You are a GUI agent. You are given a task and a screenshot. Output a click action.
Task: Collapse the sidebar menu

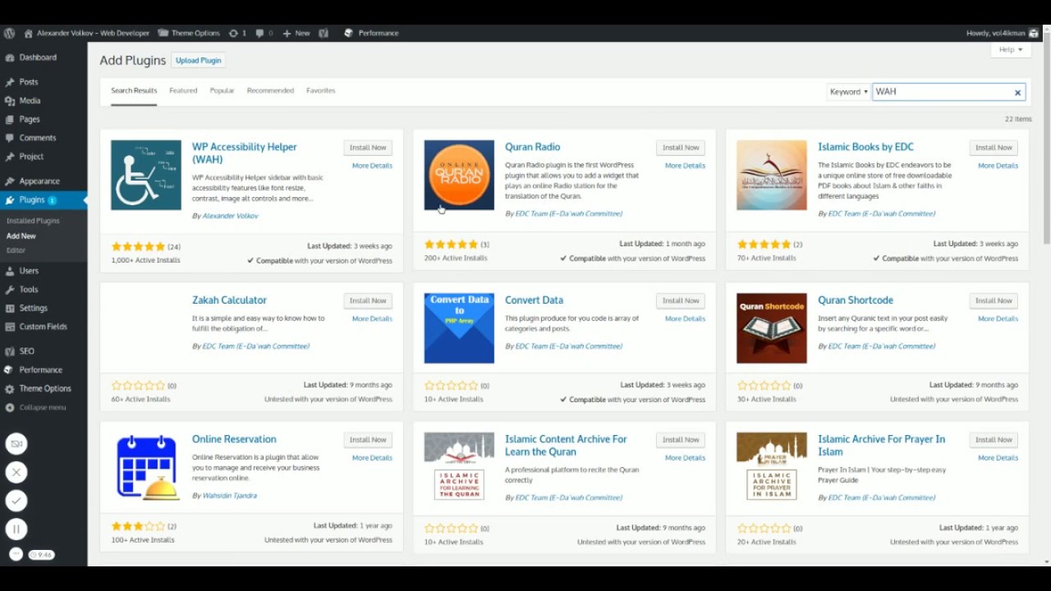coord(44,407)
